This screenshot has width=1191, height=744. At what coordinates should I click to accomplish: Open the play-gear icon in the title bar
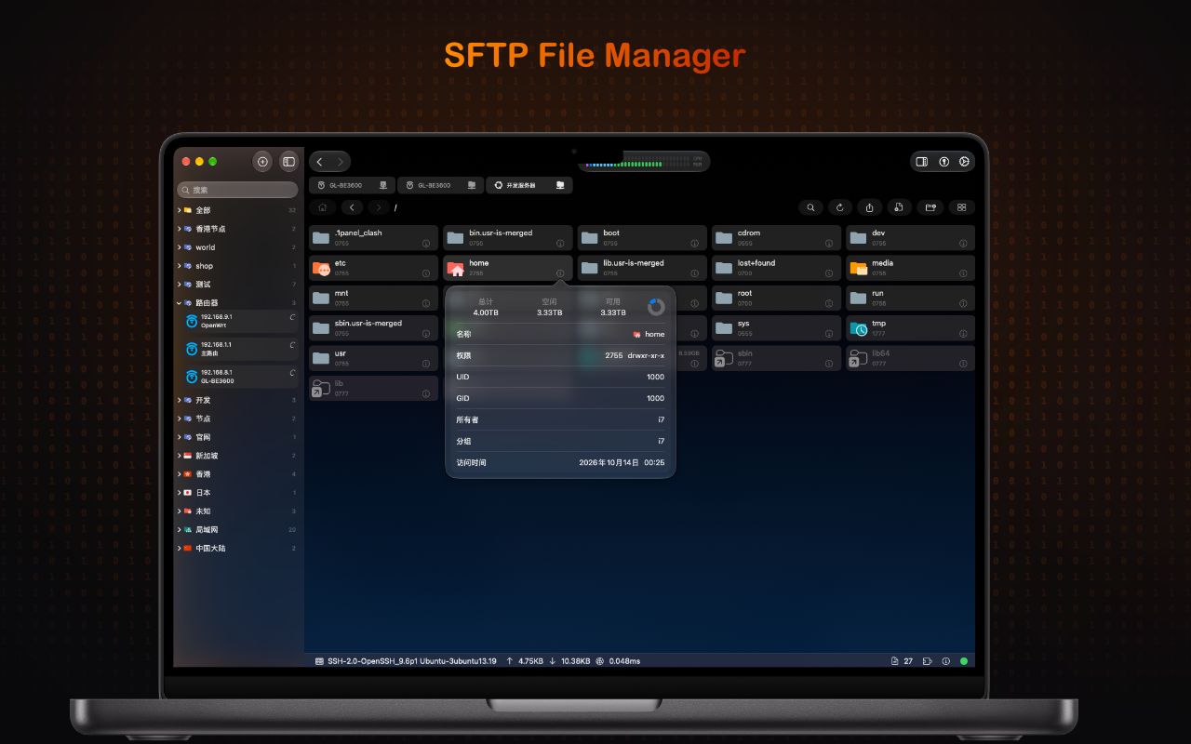(x=964, y=161)
